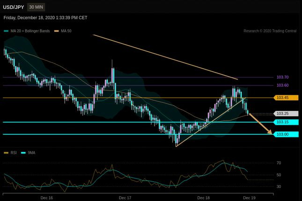The width and height of the screenshot is (302, 201).
Task: Click the 9MA legend label
Action: click(x=31, y=153)
